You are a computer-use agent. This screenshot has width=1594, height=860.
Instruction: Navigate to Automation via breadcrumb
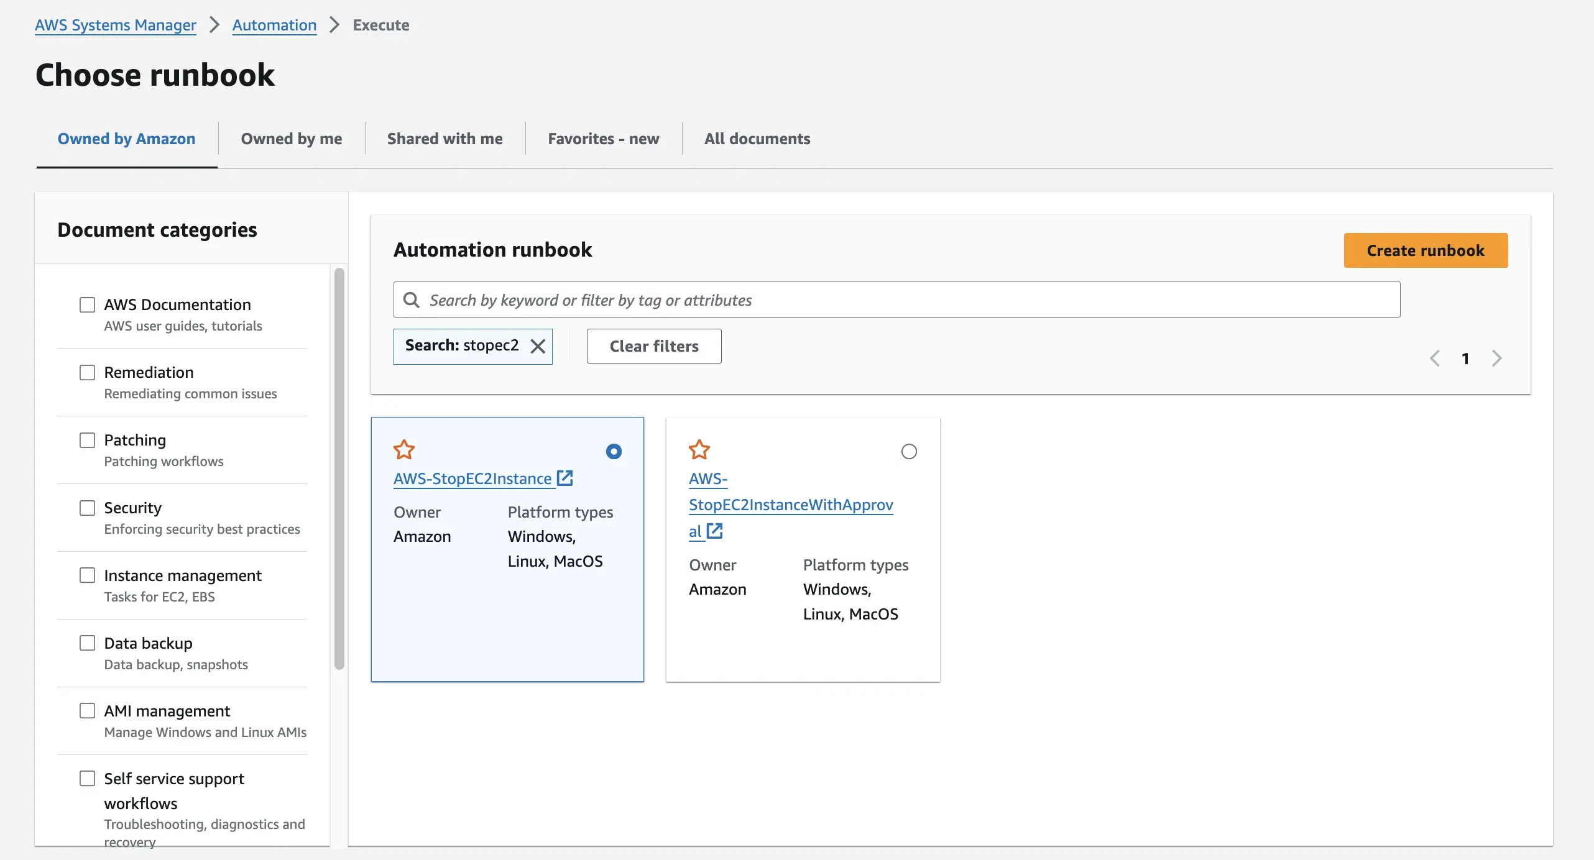pos(274,25)
